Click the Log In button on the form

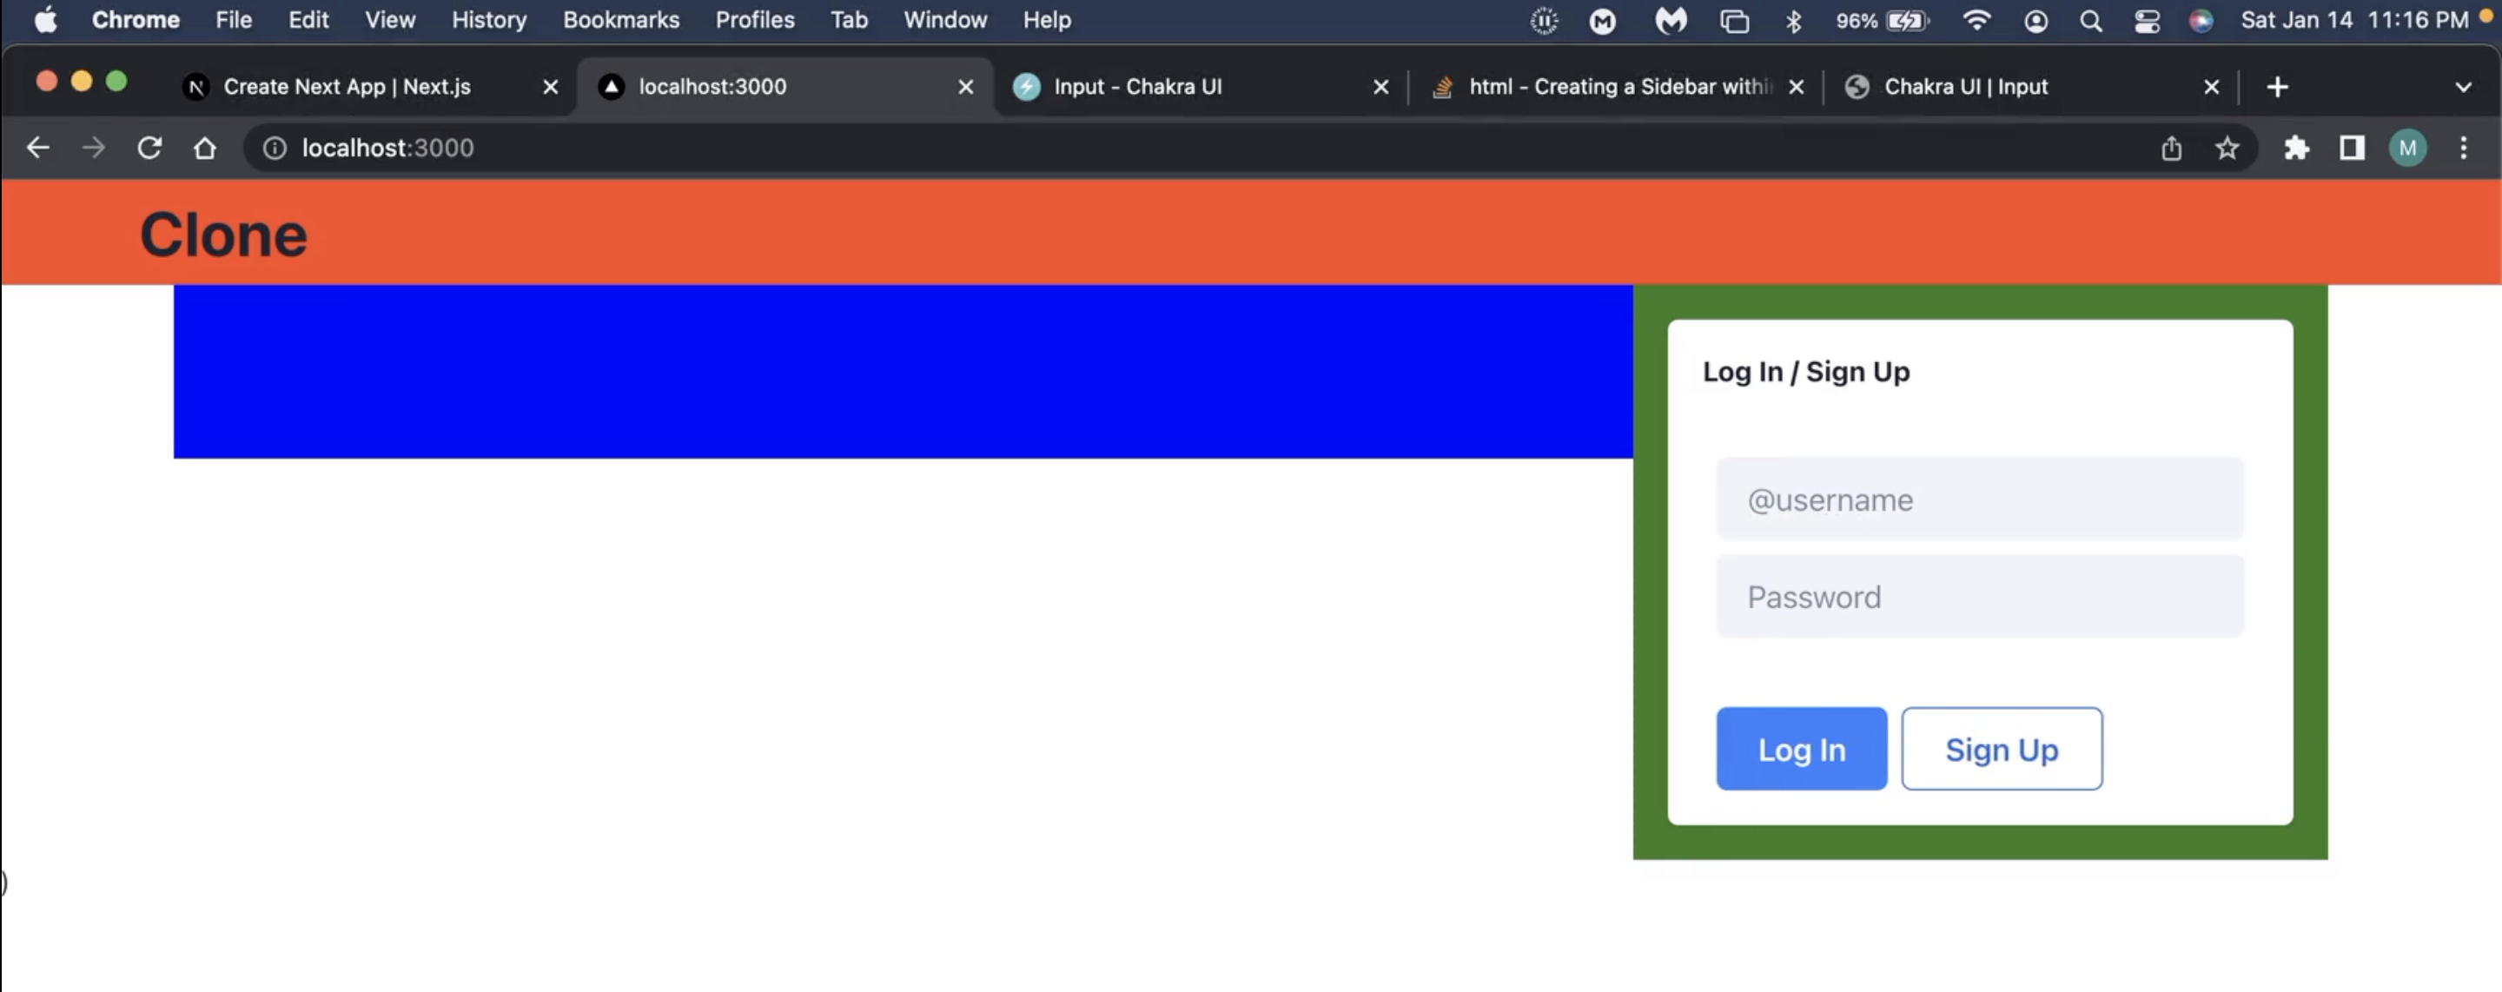pos(1801,748)
